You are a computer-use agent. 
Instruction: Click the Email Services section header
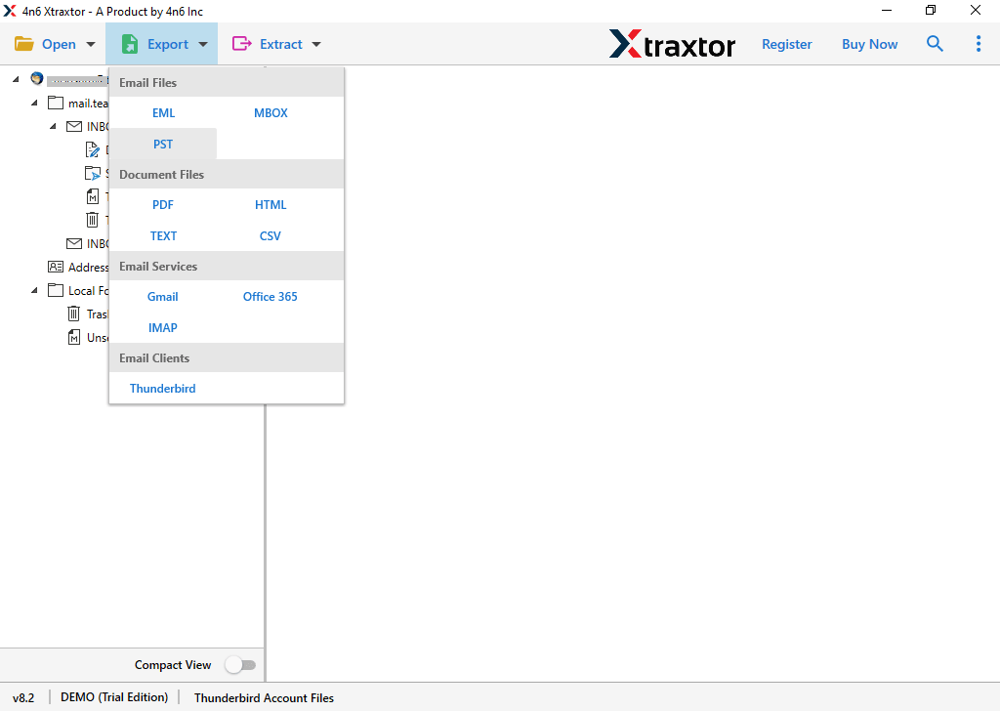coord(227,267)
